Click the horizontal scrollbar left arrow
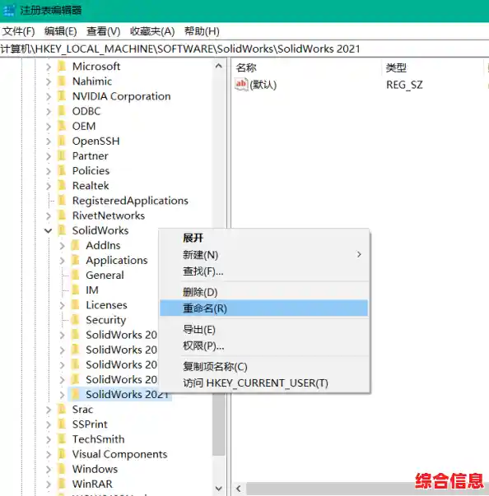 coord(239,489)
